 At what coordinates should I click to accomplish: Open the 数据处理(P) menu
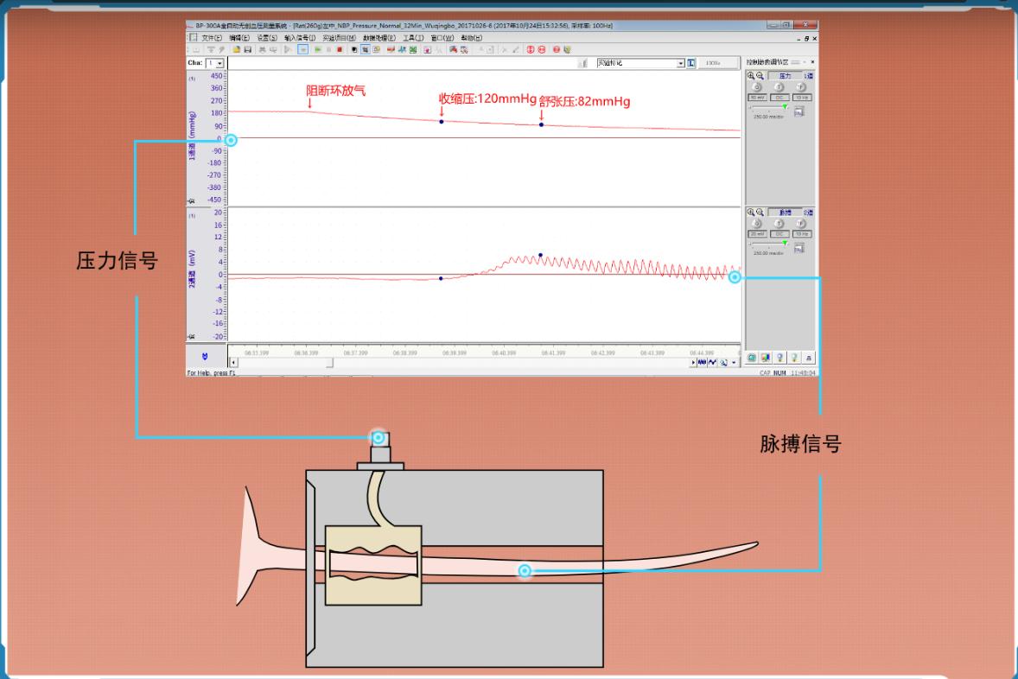[379, 38]
